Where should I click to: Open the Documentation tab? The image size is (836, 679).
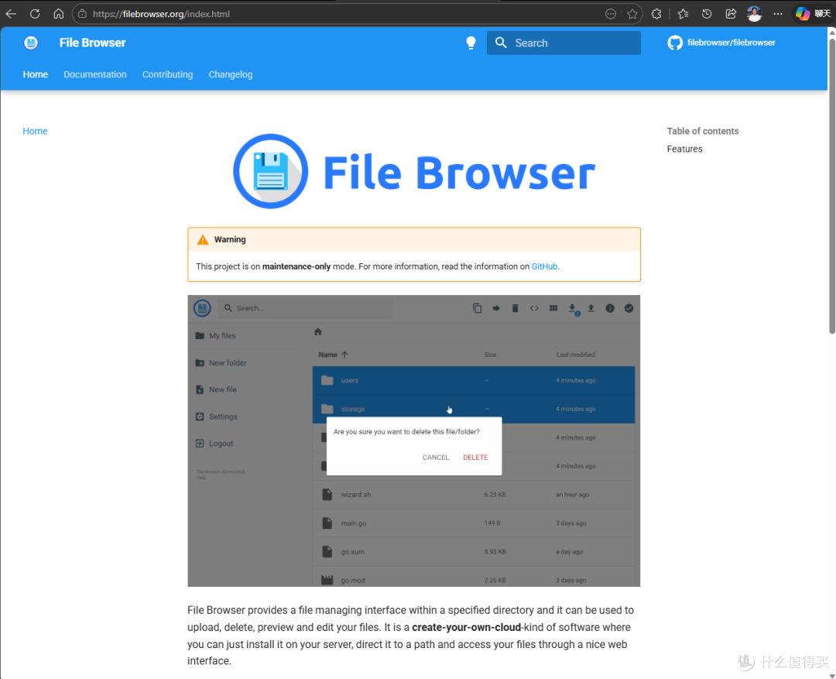pos(95,74)
